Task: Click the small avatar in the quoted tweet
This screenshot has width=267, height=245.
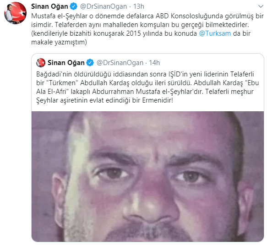Action: point(41,63)
